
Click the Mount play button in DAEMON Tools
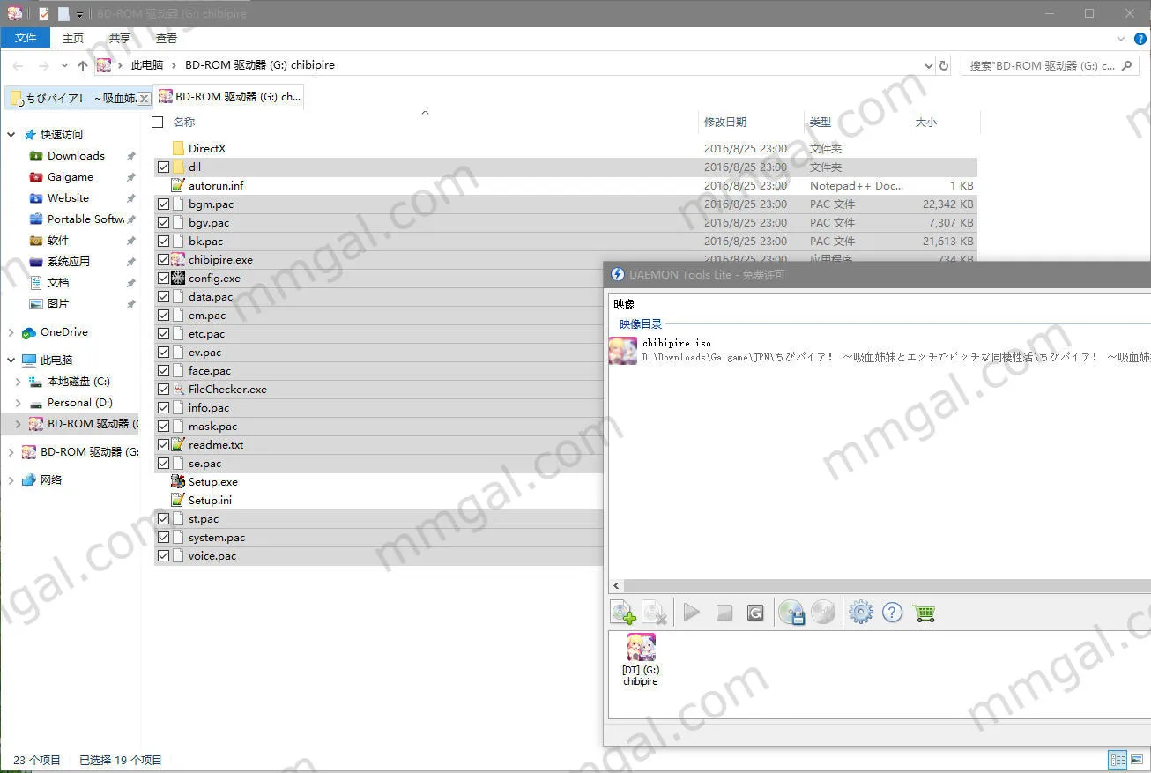(692, 613)
